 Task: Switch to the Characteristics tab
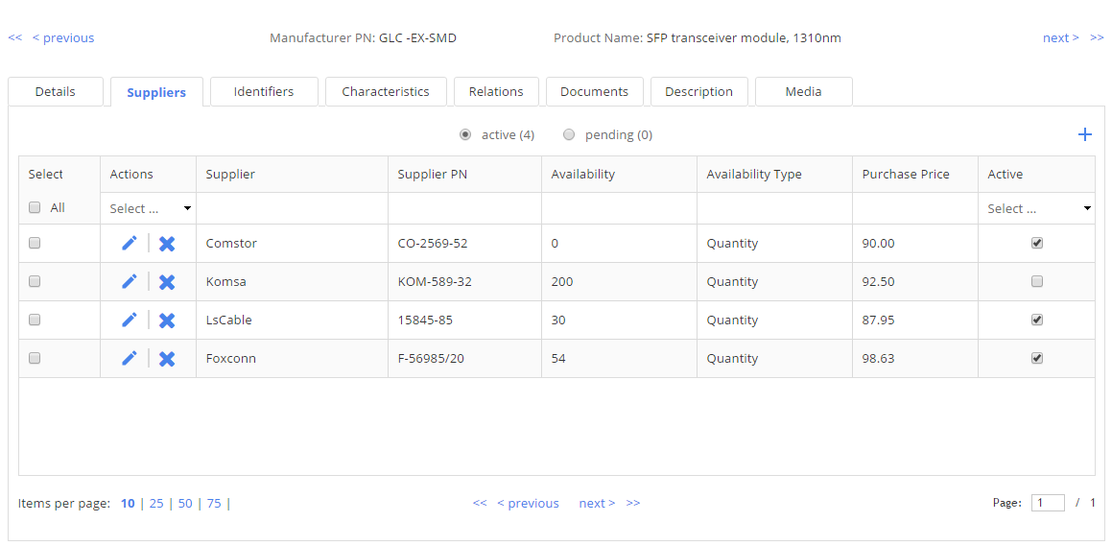386,91
